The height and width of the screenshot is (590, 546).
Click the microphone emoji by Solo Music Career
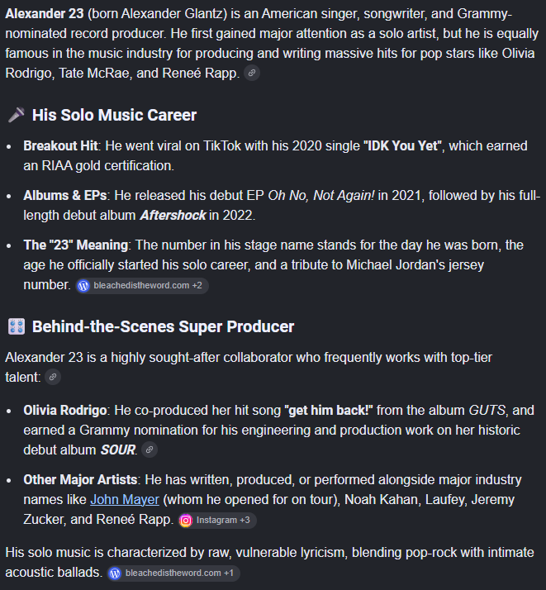[17, 115]
